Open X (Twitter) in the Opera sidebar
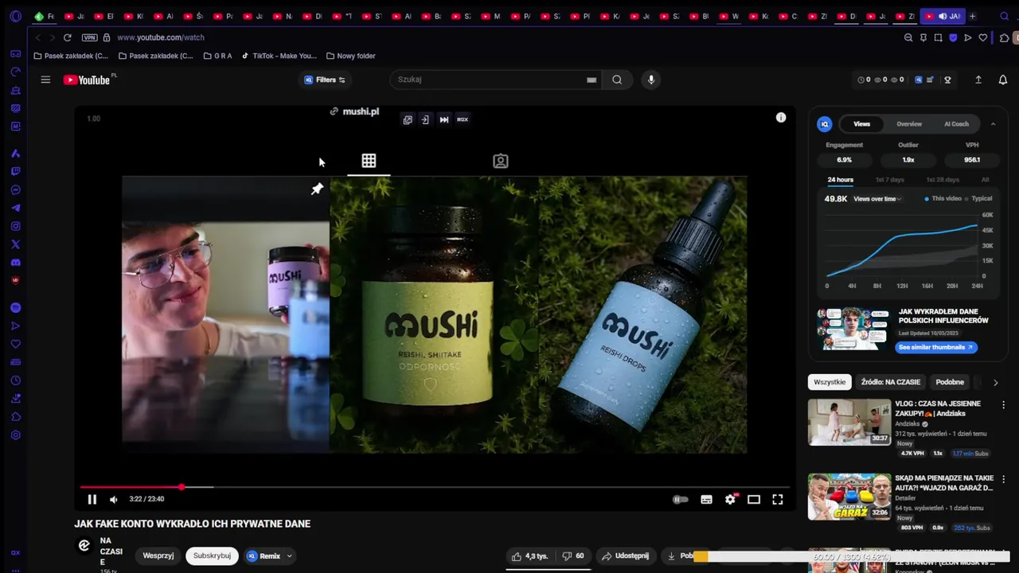1019x573 pixels. point(15,244)
